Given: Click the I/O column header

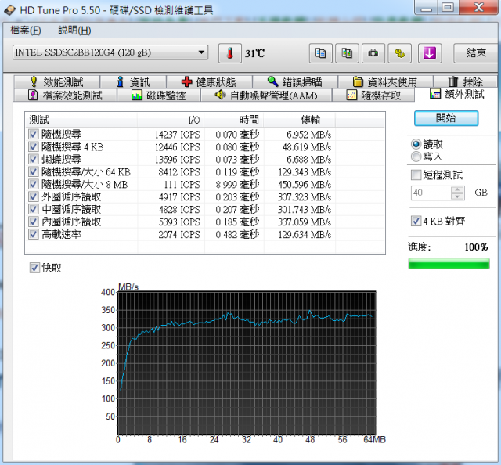Looking at the screenshot, I should point(171,120).
